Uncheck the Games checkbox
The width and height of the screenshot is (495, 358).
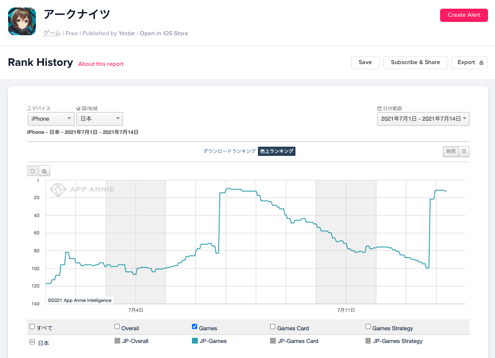(x=194, y=326)
